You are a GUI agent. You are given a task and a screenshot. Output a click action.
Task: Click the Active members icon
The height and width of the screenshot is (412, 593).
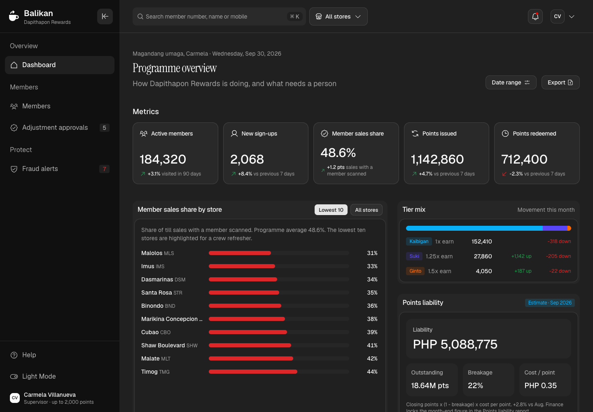point(144,133)
